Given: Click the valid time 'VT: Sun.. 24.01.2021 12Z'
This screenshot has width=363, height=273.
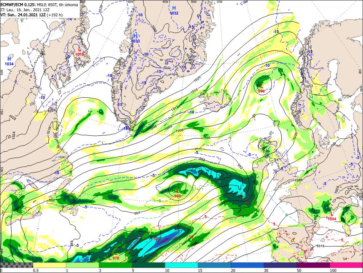Looking at the screenshot, I should pyautogui.click(x=23, y=15).
